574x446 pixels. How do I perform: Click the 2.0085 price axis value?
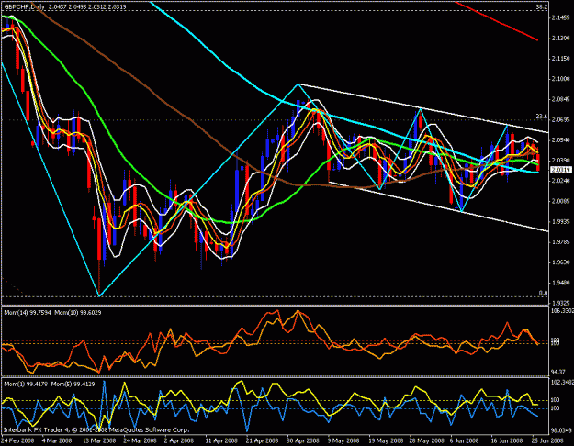(560, 201)
